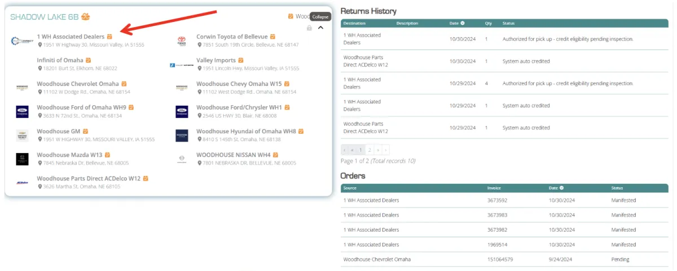Click the box icon next to 1 WH Associated Dealers

[x=110, y=37]
